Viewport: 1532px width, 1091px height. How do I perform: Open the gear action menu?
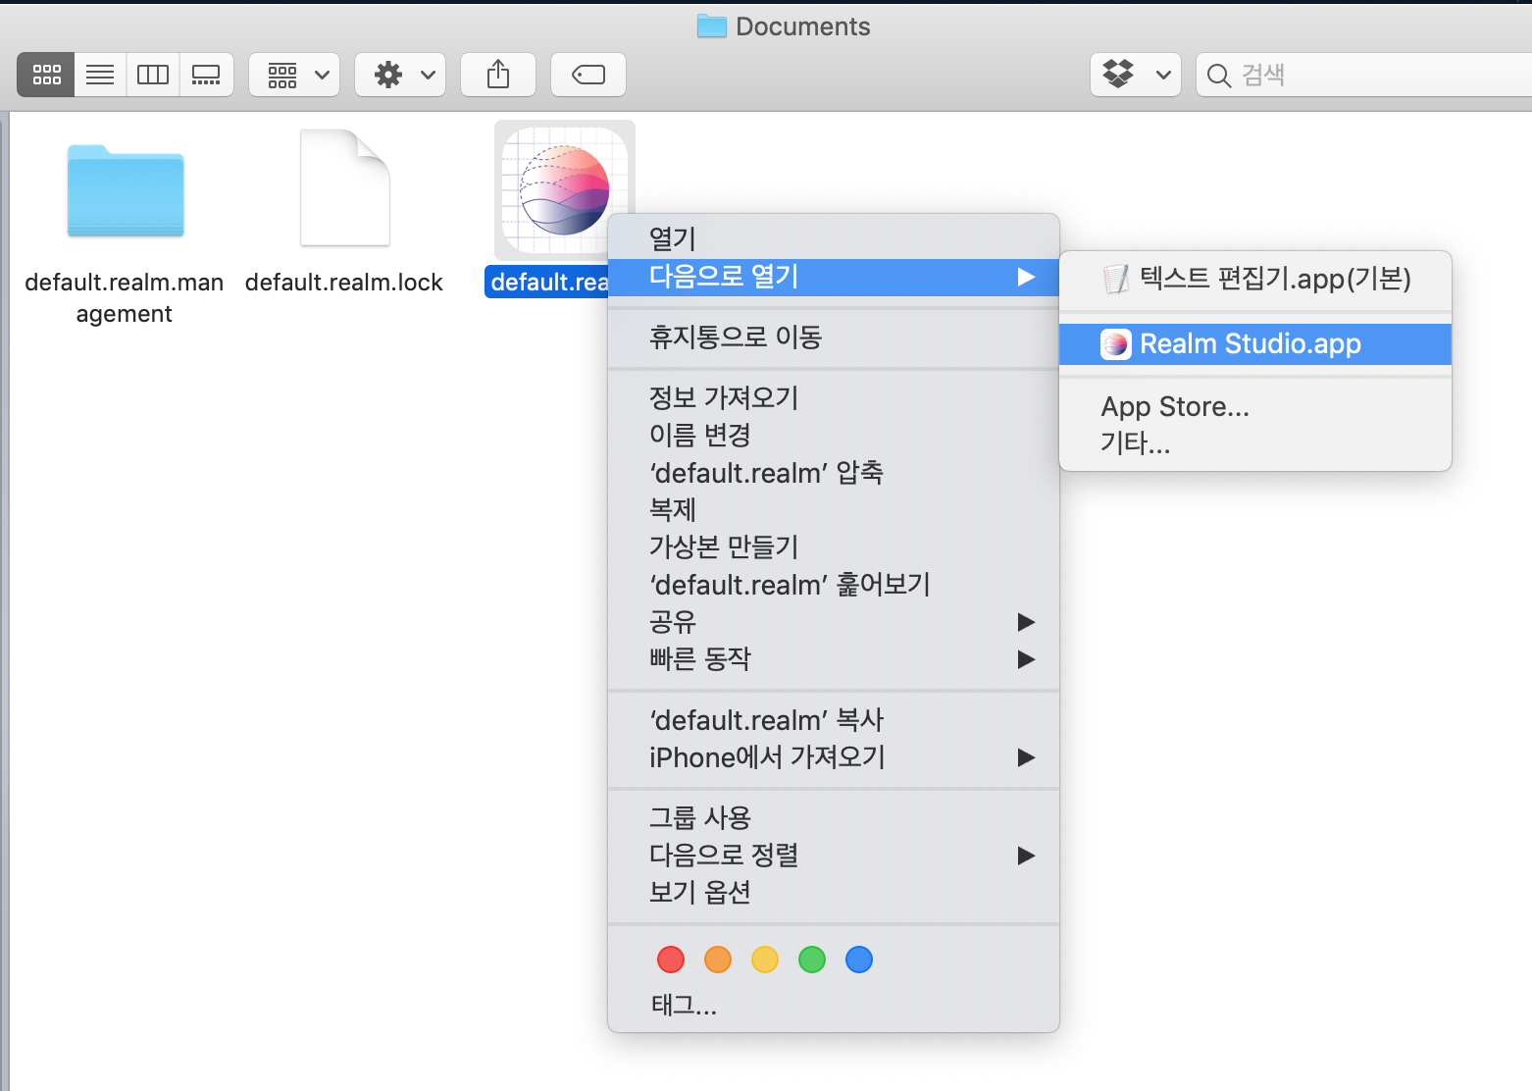[400, 75]
